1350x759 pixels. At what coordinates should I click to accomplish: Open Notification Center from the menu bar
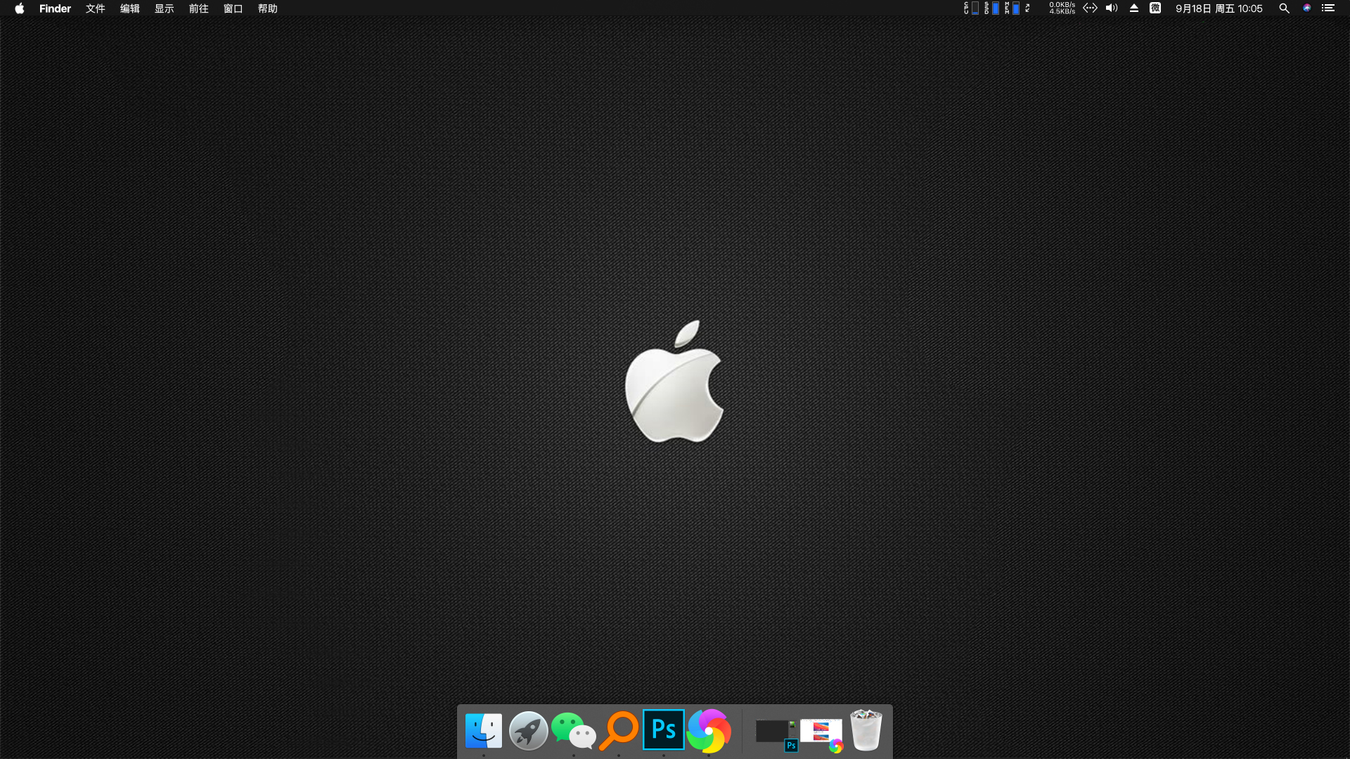[x=1329, y=8]
